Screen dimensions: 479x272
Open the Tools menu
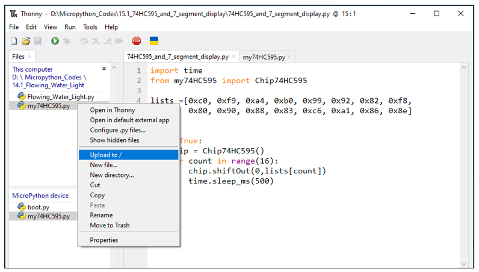pyautogui.click(x=90, y=27)
